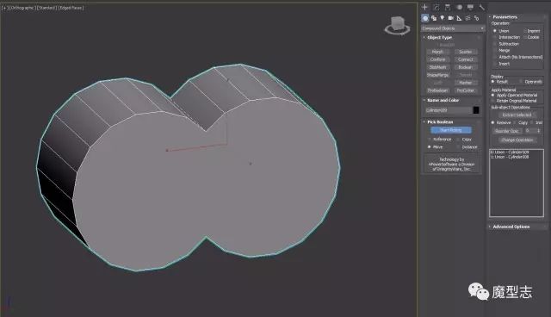The height and width of the screenshot is (317, 551).
Task: Click the Start Picking button
Action: pyautogui.click(x=451, y=130)
